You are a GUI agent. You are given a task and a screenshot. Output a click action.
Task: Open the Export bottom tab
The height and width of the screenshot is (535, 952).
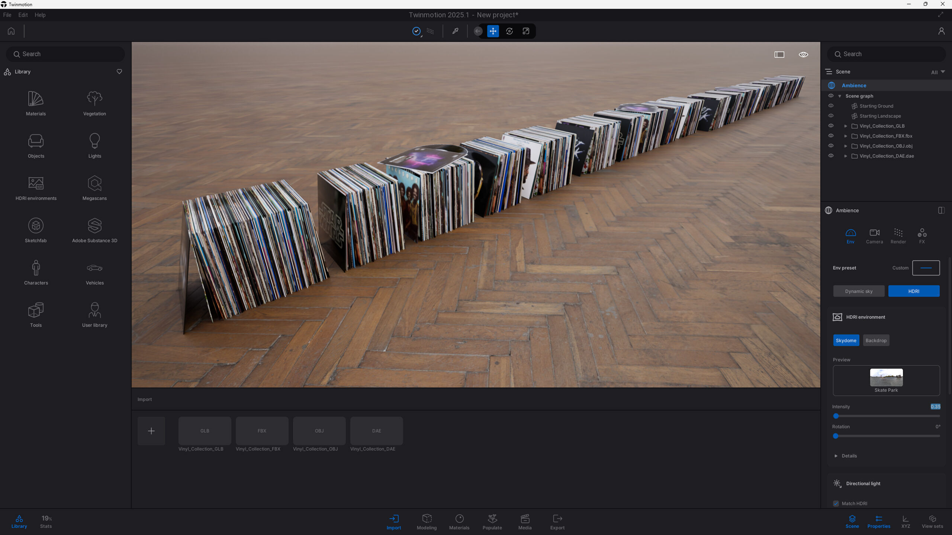coord(557,522)
